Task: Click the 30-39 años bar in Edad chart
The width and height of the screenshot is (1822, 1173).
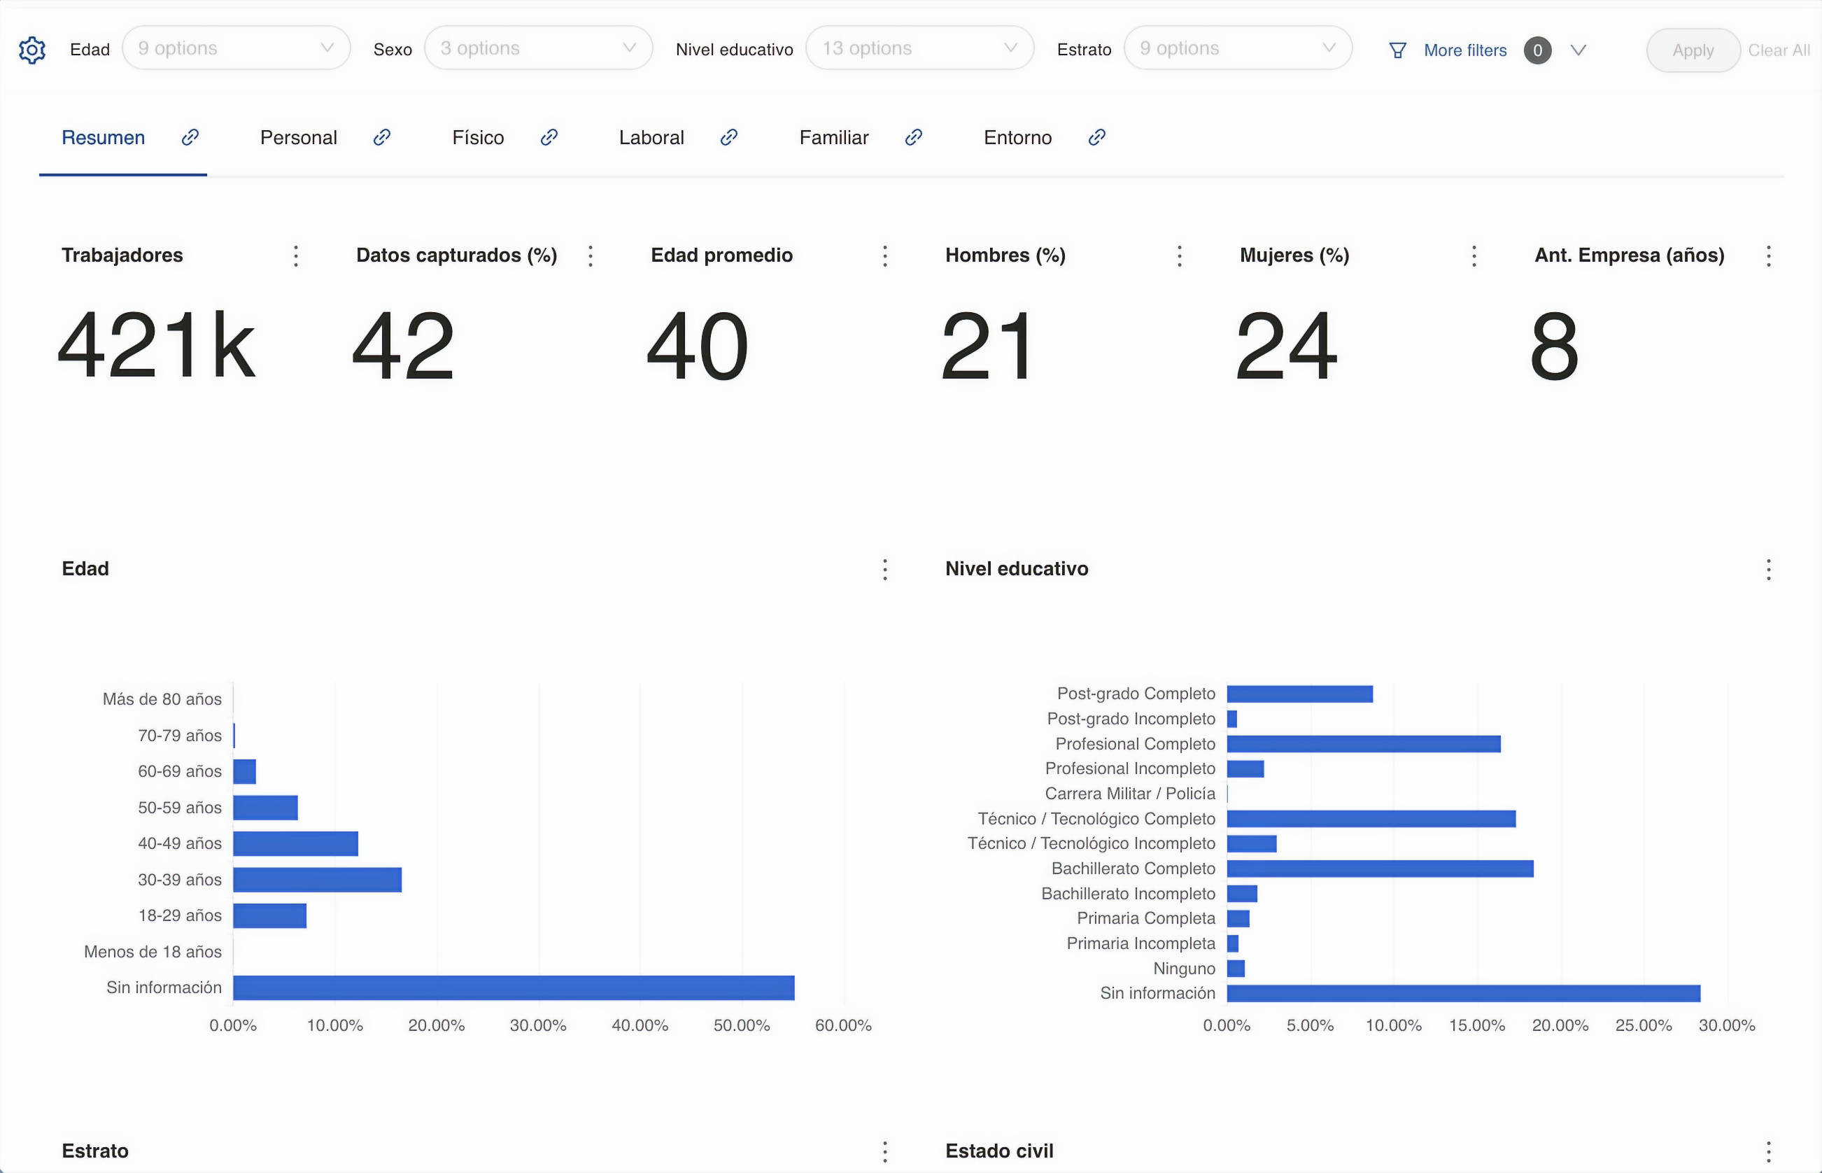Action: 318,880
